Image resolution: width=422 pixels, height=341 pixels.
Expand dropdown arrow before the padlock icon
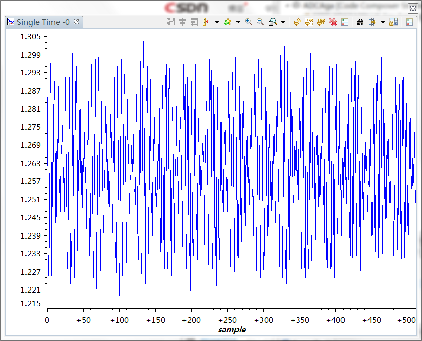tap(383, 22)
